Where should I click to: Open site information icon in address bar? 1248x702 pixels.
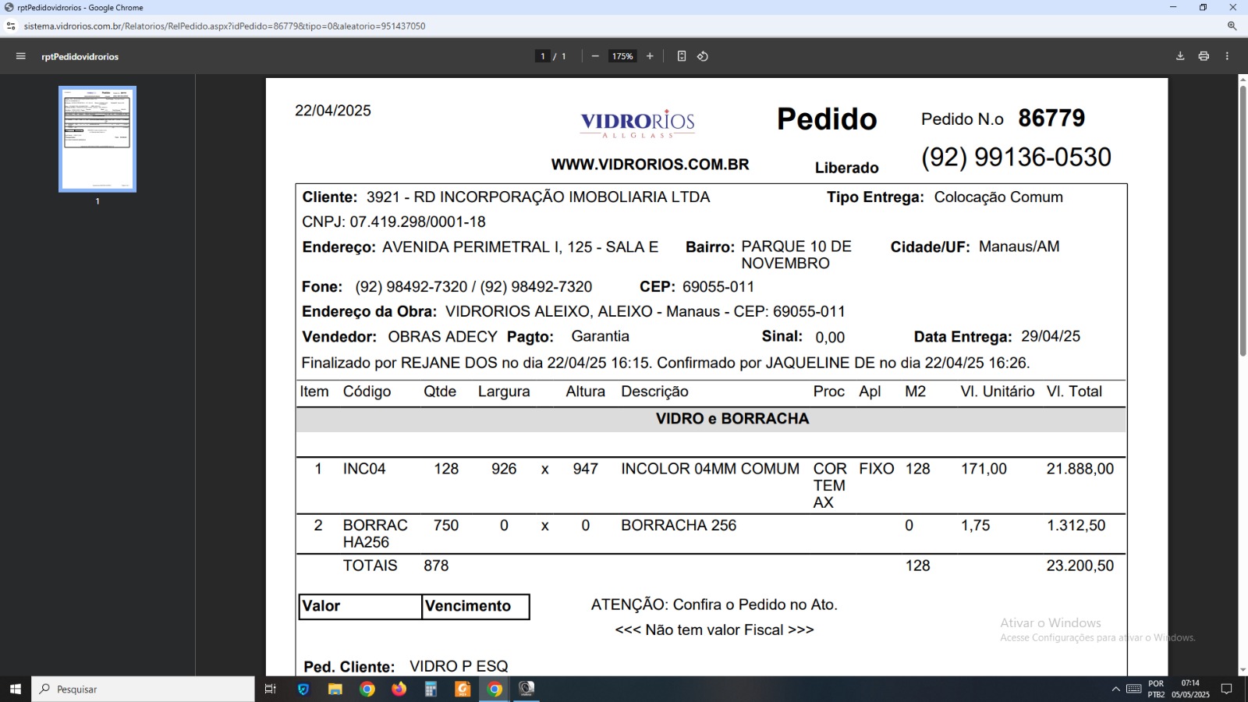11,26
